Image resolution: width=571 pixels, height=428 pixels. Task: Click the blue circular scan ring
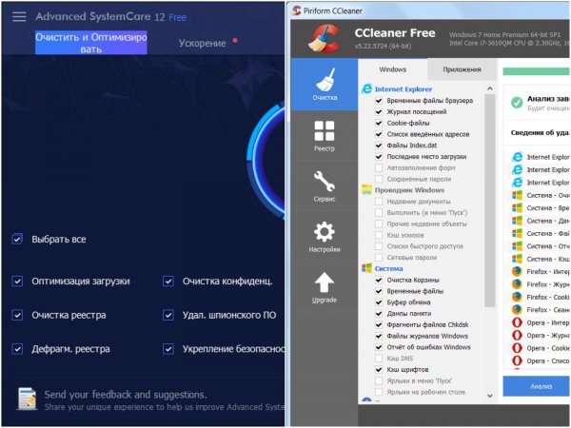tap(266, 160)
